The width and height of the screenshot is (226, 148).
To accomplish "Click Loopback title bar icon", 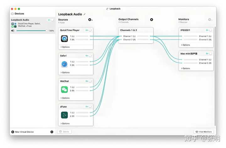I will click(x=107, y=9).
